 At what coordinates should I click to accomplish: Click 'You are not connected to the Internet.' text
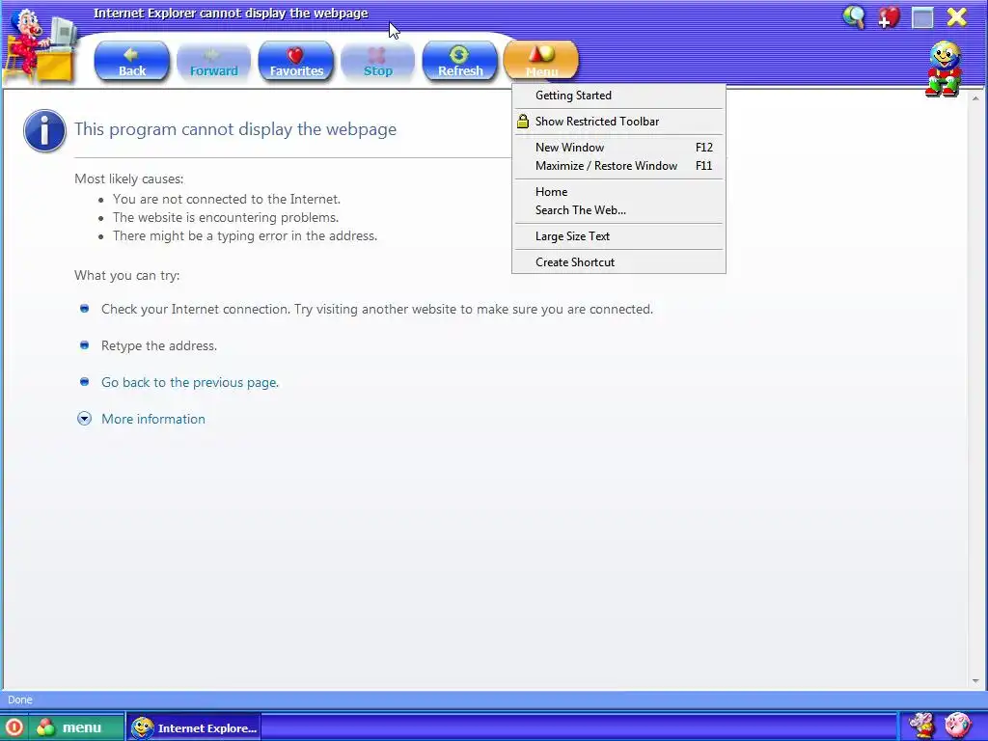click(x=227, y=199)
